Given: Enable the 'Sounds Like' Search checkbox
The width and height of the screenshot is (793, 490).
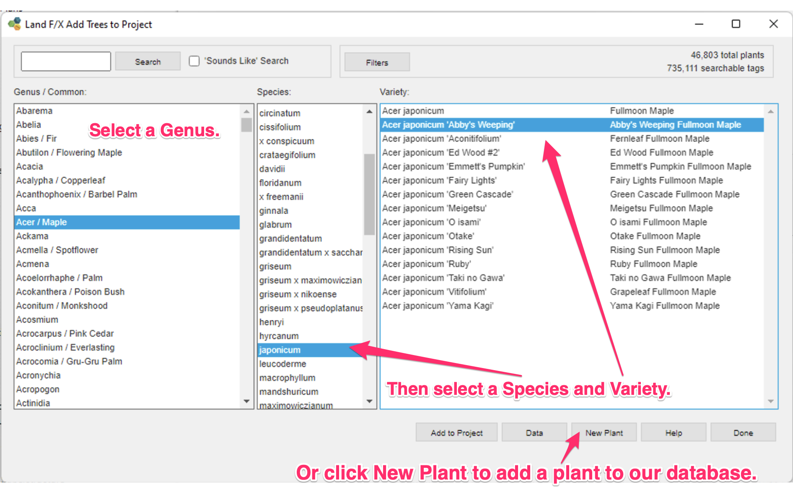Looking at the screenshot, I should point(194,61).
